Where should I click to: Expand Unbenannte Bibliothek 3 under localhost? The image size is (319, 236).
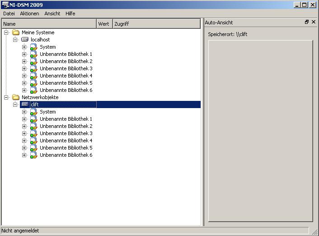(24, 68)
